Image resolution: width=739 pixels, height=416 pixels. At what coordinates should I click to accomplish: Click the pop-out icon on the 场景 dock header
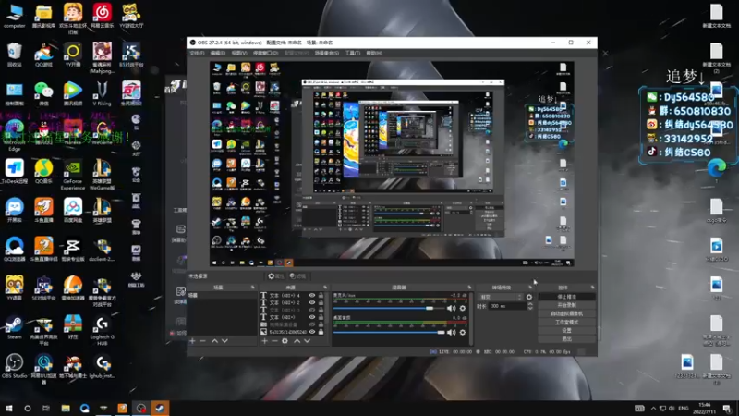[x=252, y=288]
